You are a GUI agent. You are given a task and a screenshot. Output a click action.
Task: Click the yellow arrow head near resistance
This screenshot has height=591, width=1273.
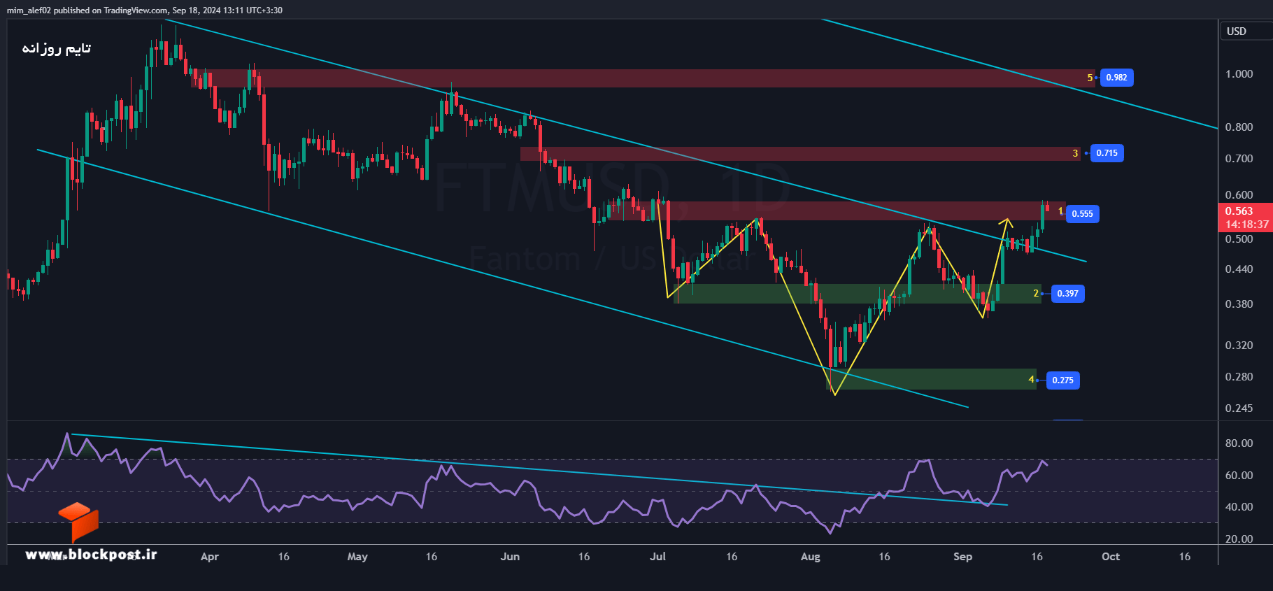pyautogui.click(x=1007, y=222)
